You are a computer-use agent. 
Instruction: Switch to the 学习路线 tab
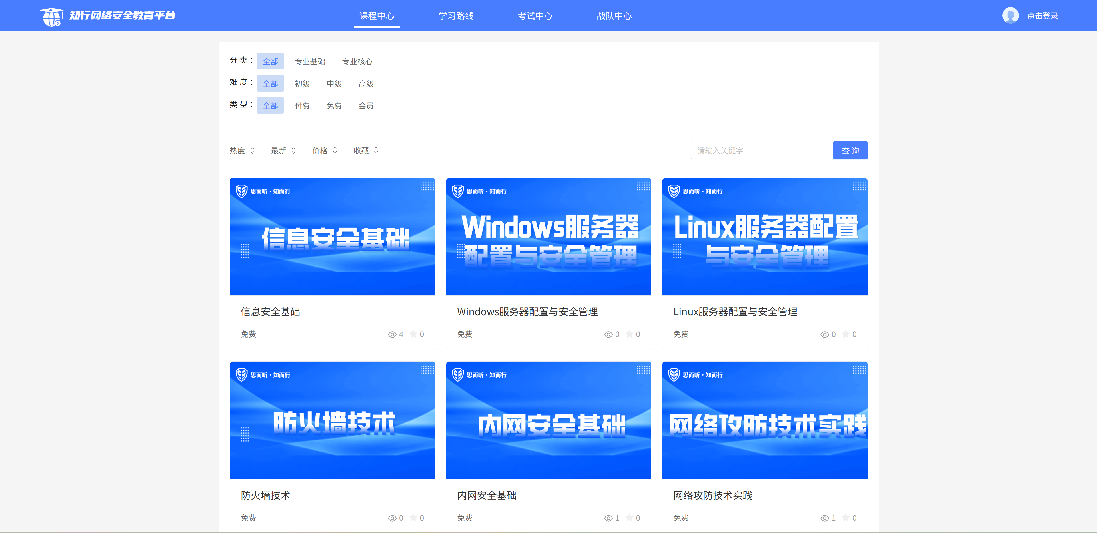[x=456, y=16]
